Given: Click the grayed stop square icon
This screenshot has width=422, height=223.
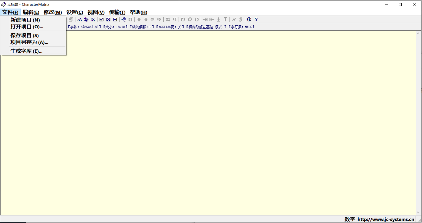Looking at the screenshot, I should 130,20.
